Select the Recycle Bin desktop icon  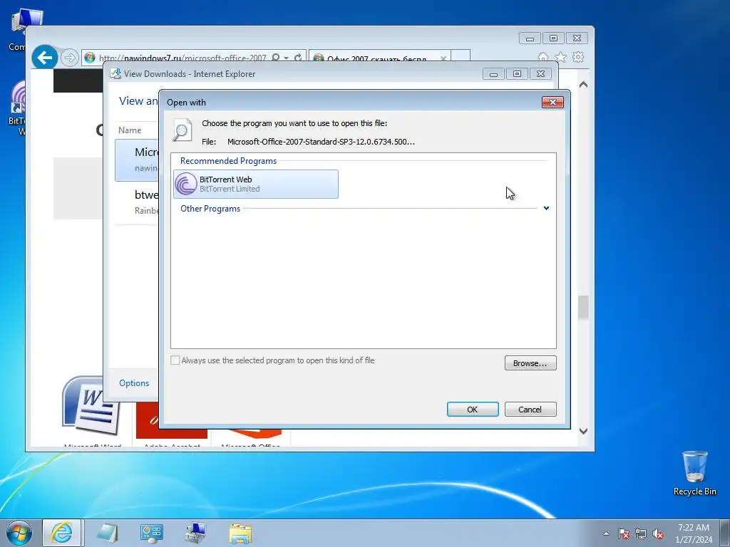pos(694,473)
